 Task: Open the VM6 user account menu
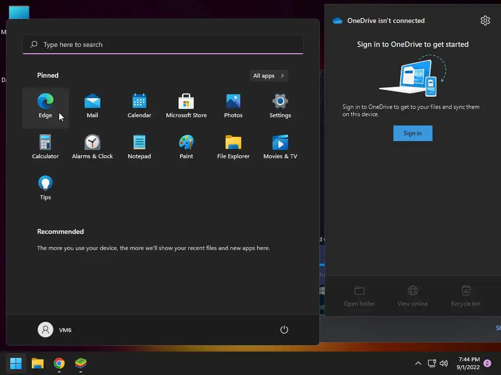(x=55, y=330)
